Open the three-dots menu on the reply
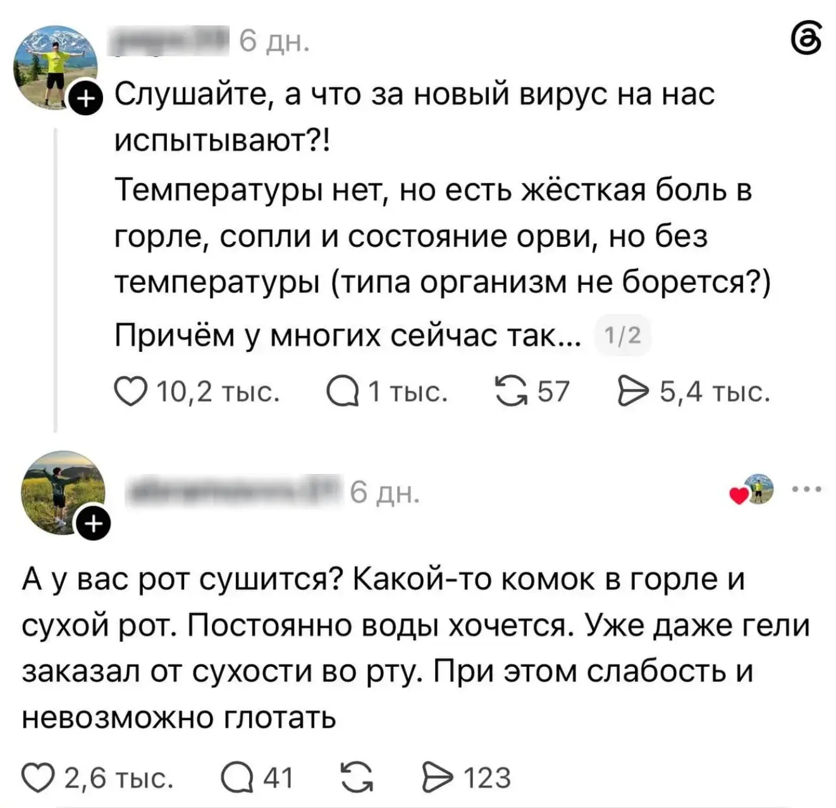 click(806, 489)
